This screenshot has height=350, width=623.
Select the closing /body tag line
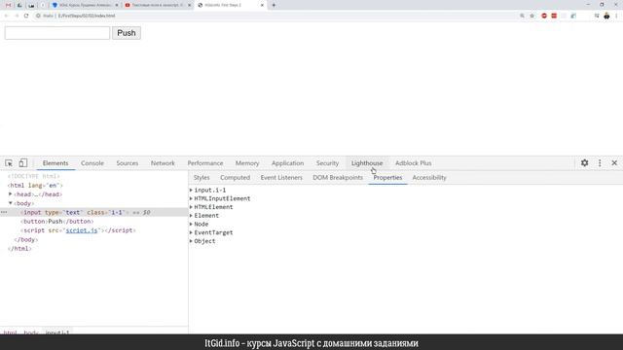[26, 240]
